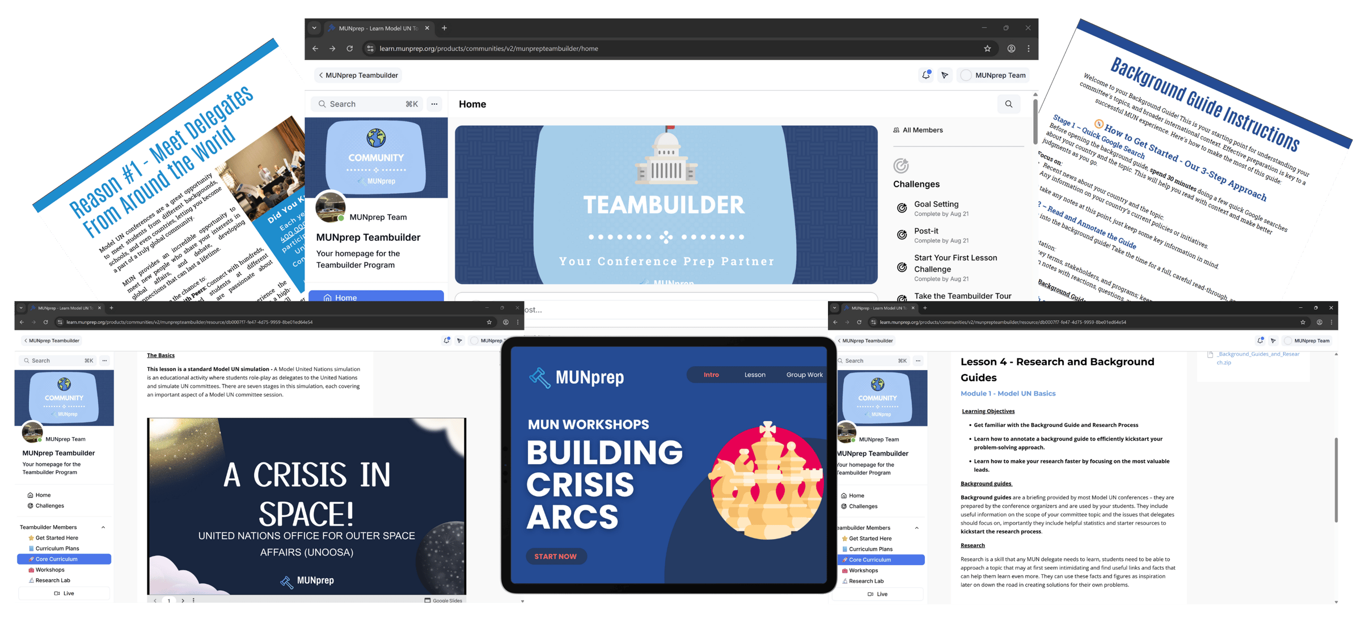Select Core Curriculum in bottom-left sidebar
Screen dimensions: 1361x623
pos(64,559)
